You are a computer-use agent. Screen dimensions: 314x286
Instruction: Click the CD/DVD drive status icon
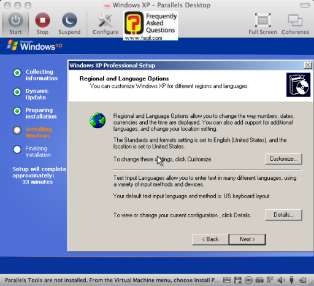pos(248,280)
